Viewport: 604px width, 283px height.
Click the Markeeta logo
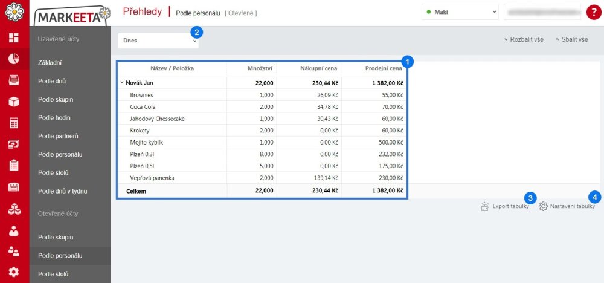click(72, 16)
